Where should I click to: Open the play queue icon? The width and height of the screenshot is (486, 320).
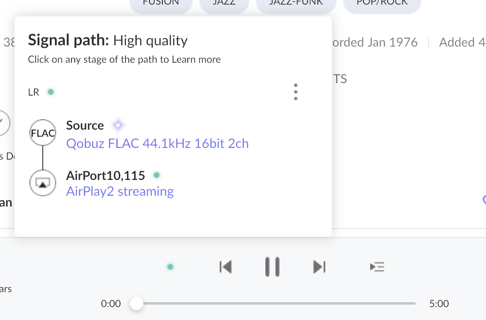click(x=377, y=267)
